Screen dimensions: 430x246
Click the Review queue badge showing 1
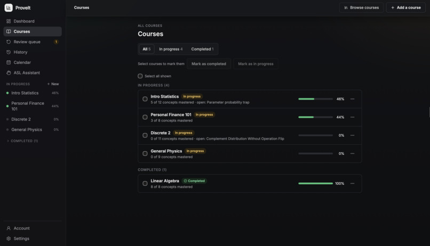click(56, 42)
